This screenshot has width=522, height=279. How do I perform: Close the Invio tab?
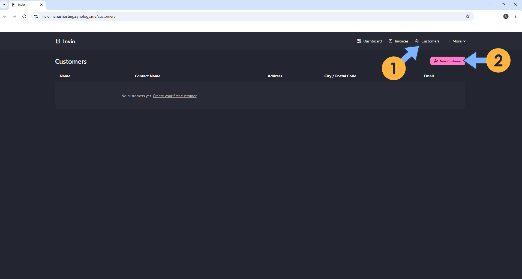click(x=41, y=5)
